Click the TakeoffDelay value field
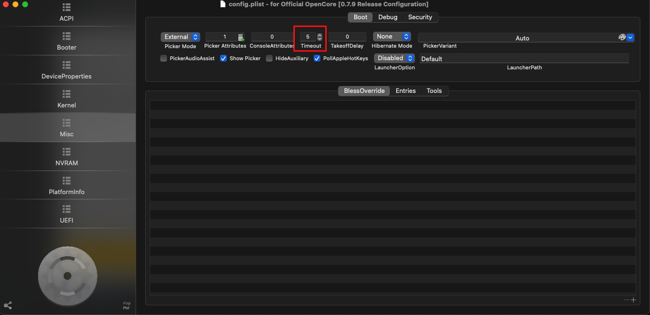The height and width of the screenshot is (315, 650). [x=347, y=37]
